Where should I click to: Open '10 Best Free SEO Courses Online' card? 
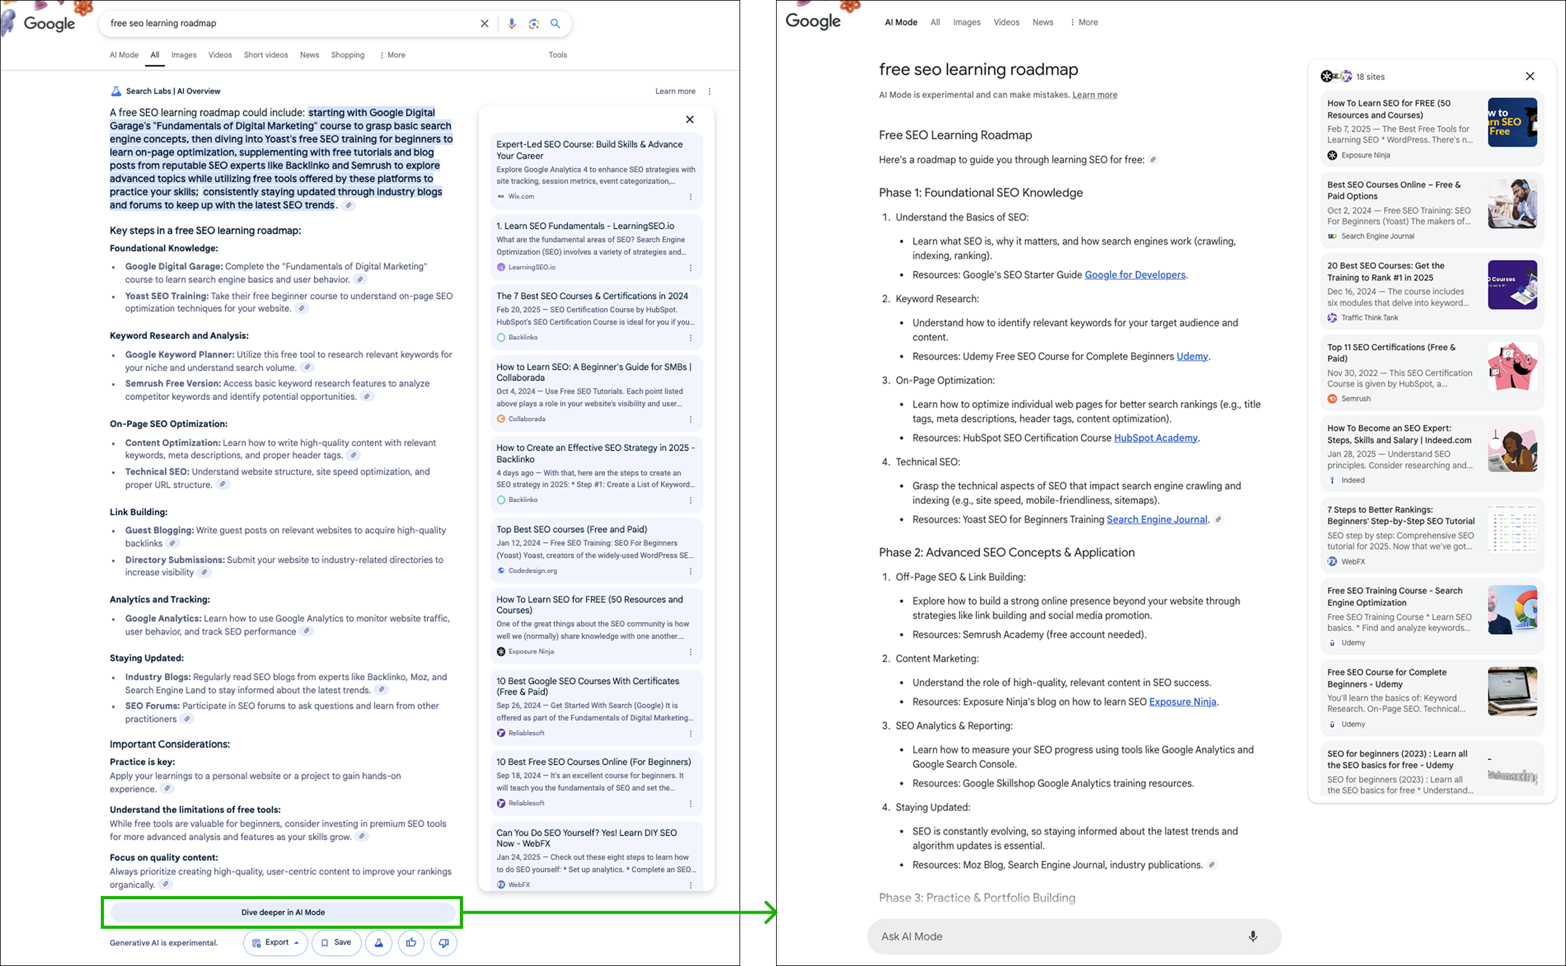coord(597,782)
